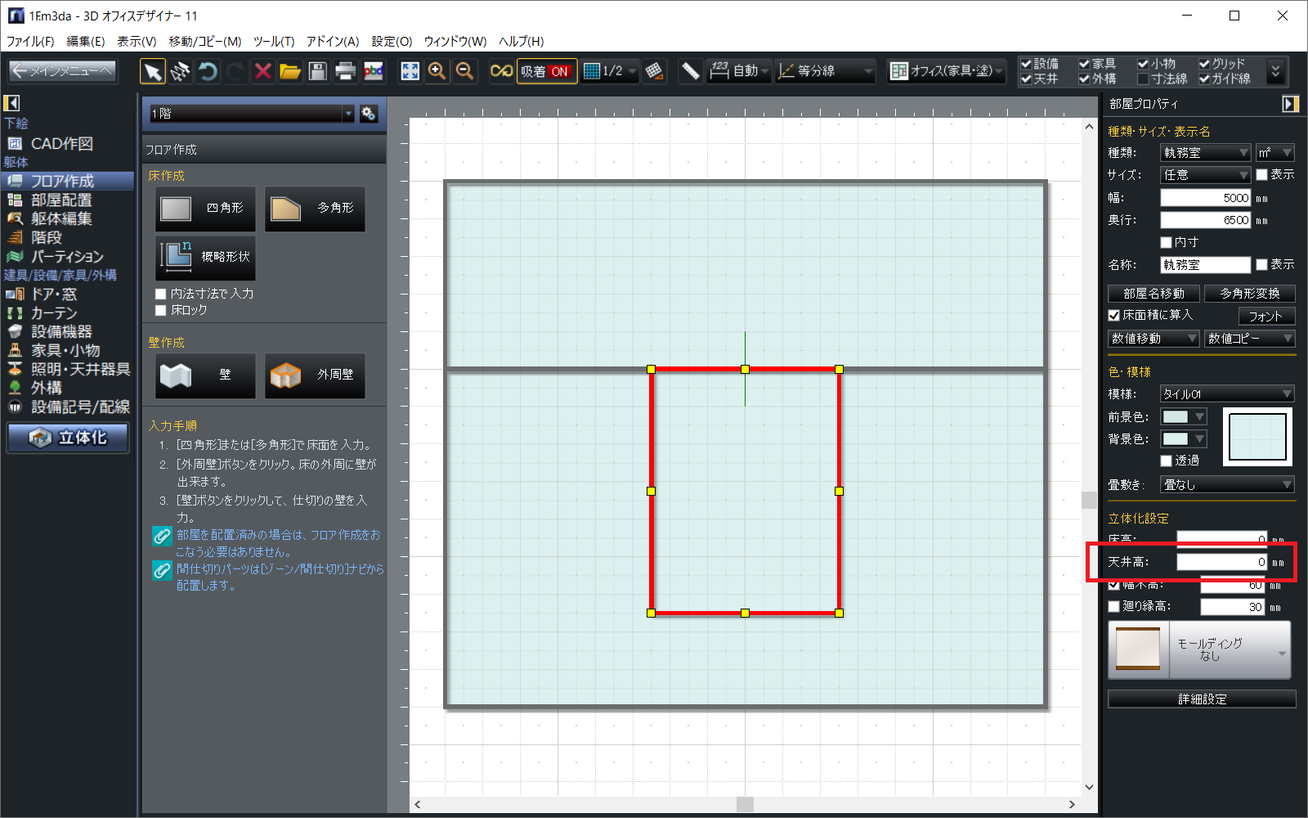This screenshot has height=818, width=1308.
Task: Open the 種類 dropdown showing 執務室
Action: click(x=1206, y=153)
